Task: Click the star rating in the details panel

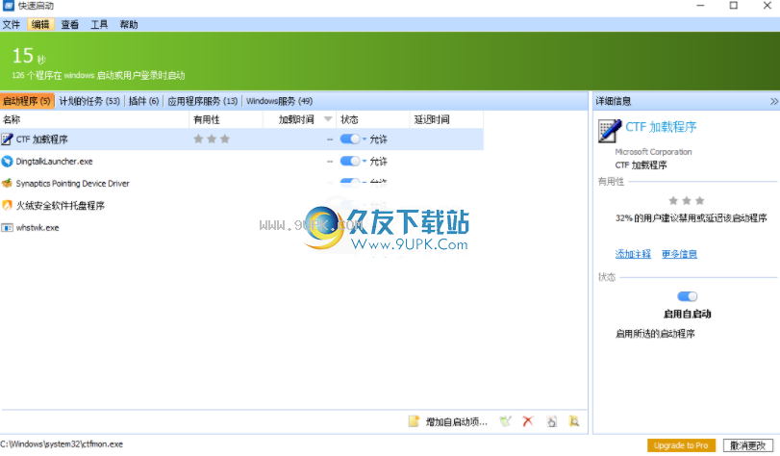Action: [687, 201]
